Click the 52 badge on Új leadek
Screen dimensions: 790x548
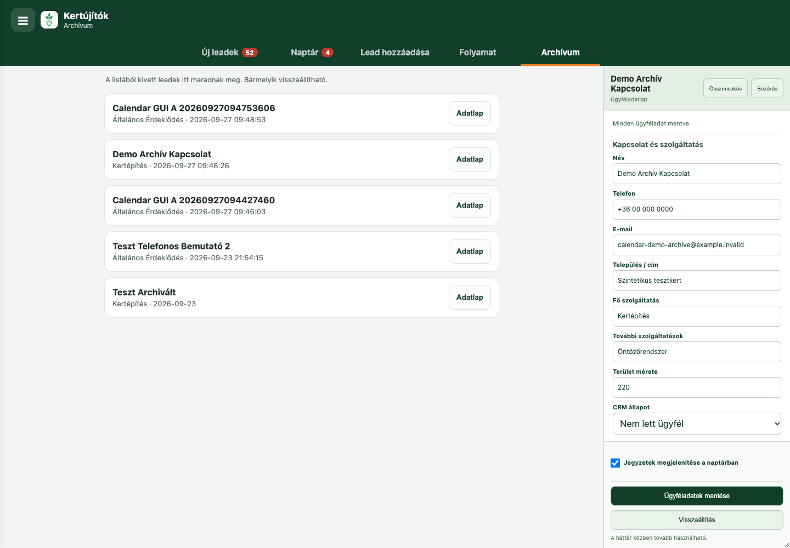[x=250, y=53]
